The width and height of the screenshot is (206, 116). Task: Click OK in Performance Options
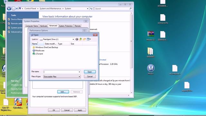tap(54, 110)
